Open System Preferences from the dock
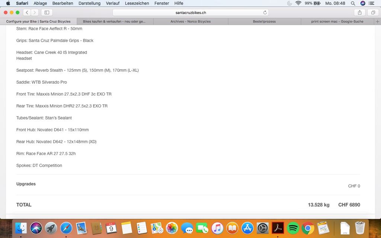381x238 pixels. 263,228
